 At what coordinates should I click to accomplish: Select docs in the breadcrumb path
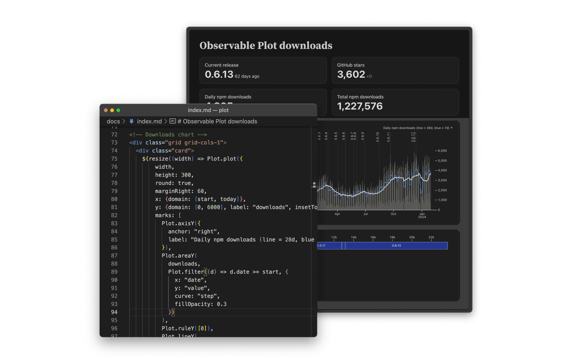pyautogui.click(x=113, y=121)
